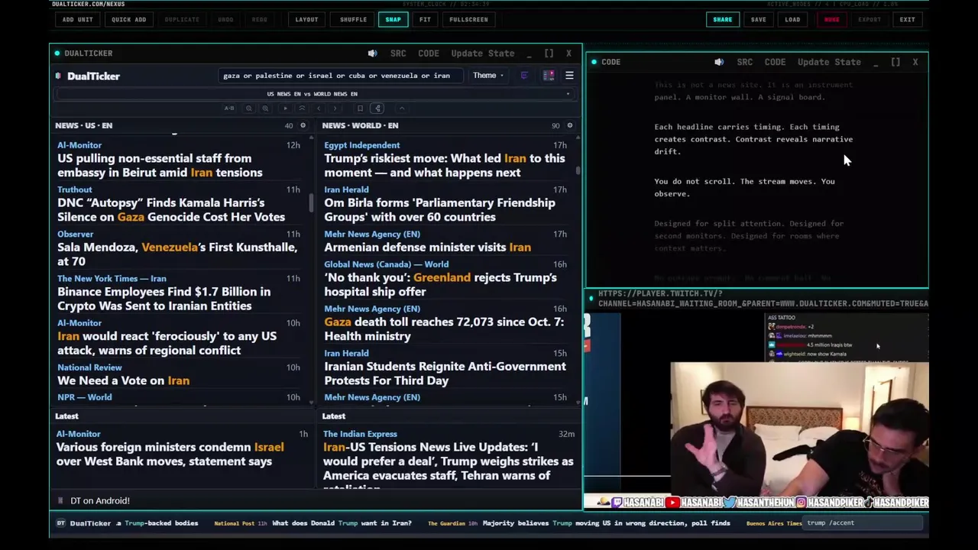Click the share-nodes icon in ticker controls
Viewport: 978px width, 550px height.
pyautogui.click(x=378, y=108)
